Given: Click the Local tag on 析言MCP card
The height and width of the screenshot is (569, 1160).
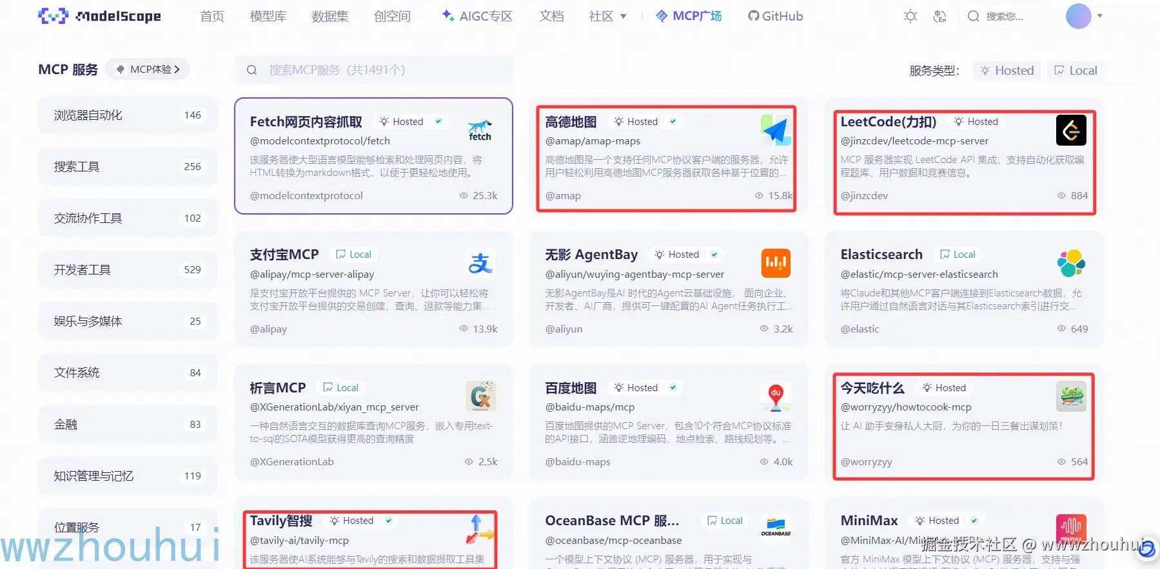Looking at the screenshot, I should pyautogui.click(x=340, y=387).
